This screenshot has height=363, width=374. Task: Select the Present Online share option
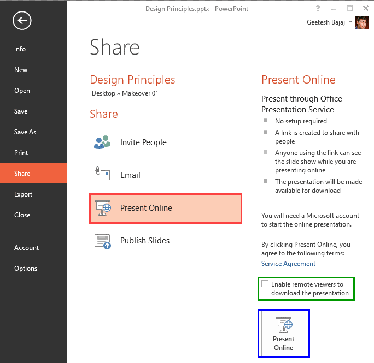(166, 209)
